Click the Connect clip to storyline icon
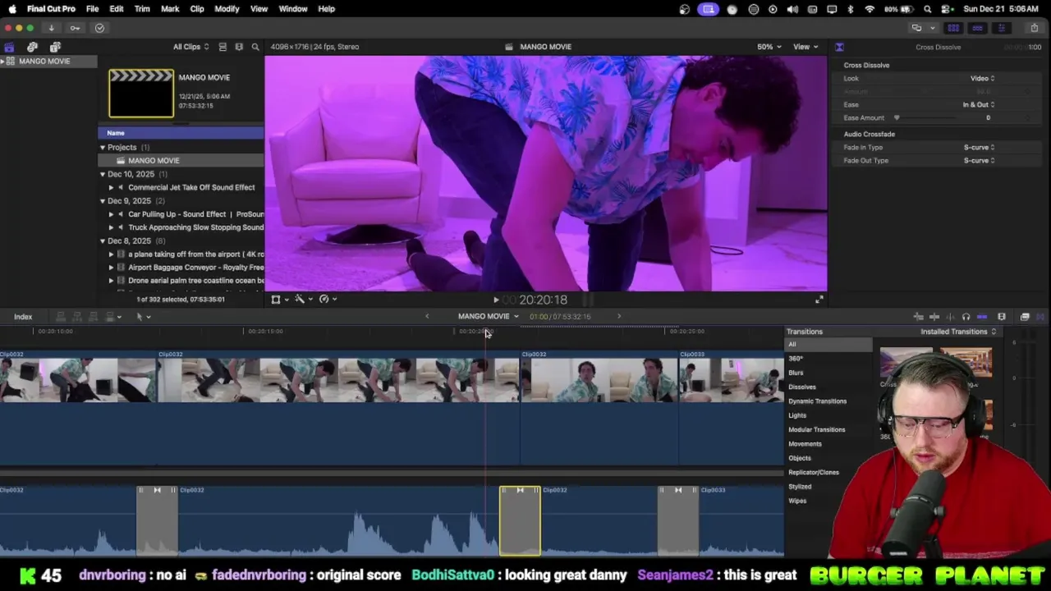 click(x=59, y=317)
